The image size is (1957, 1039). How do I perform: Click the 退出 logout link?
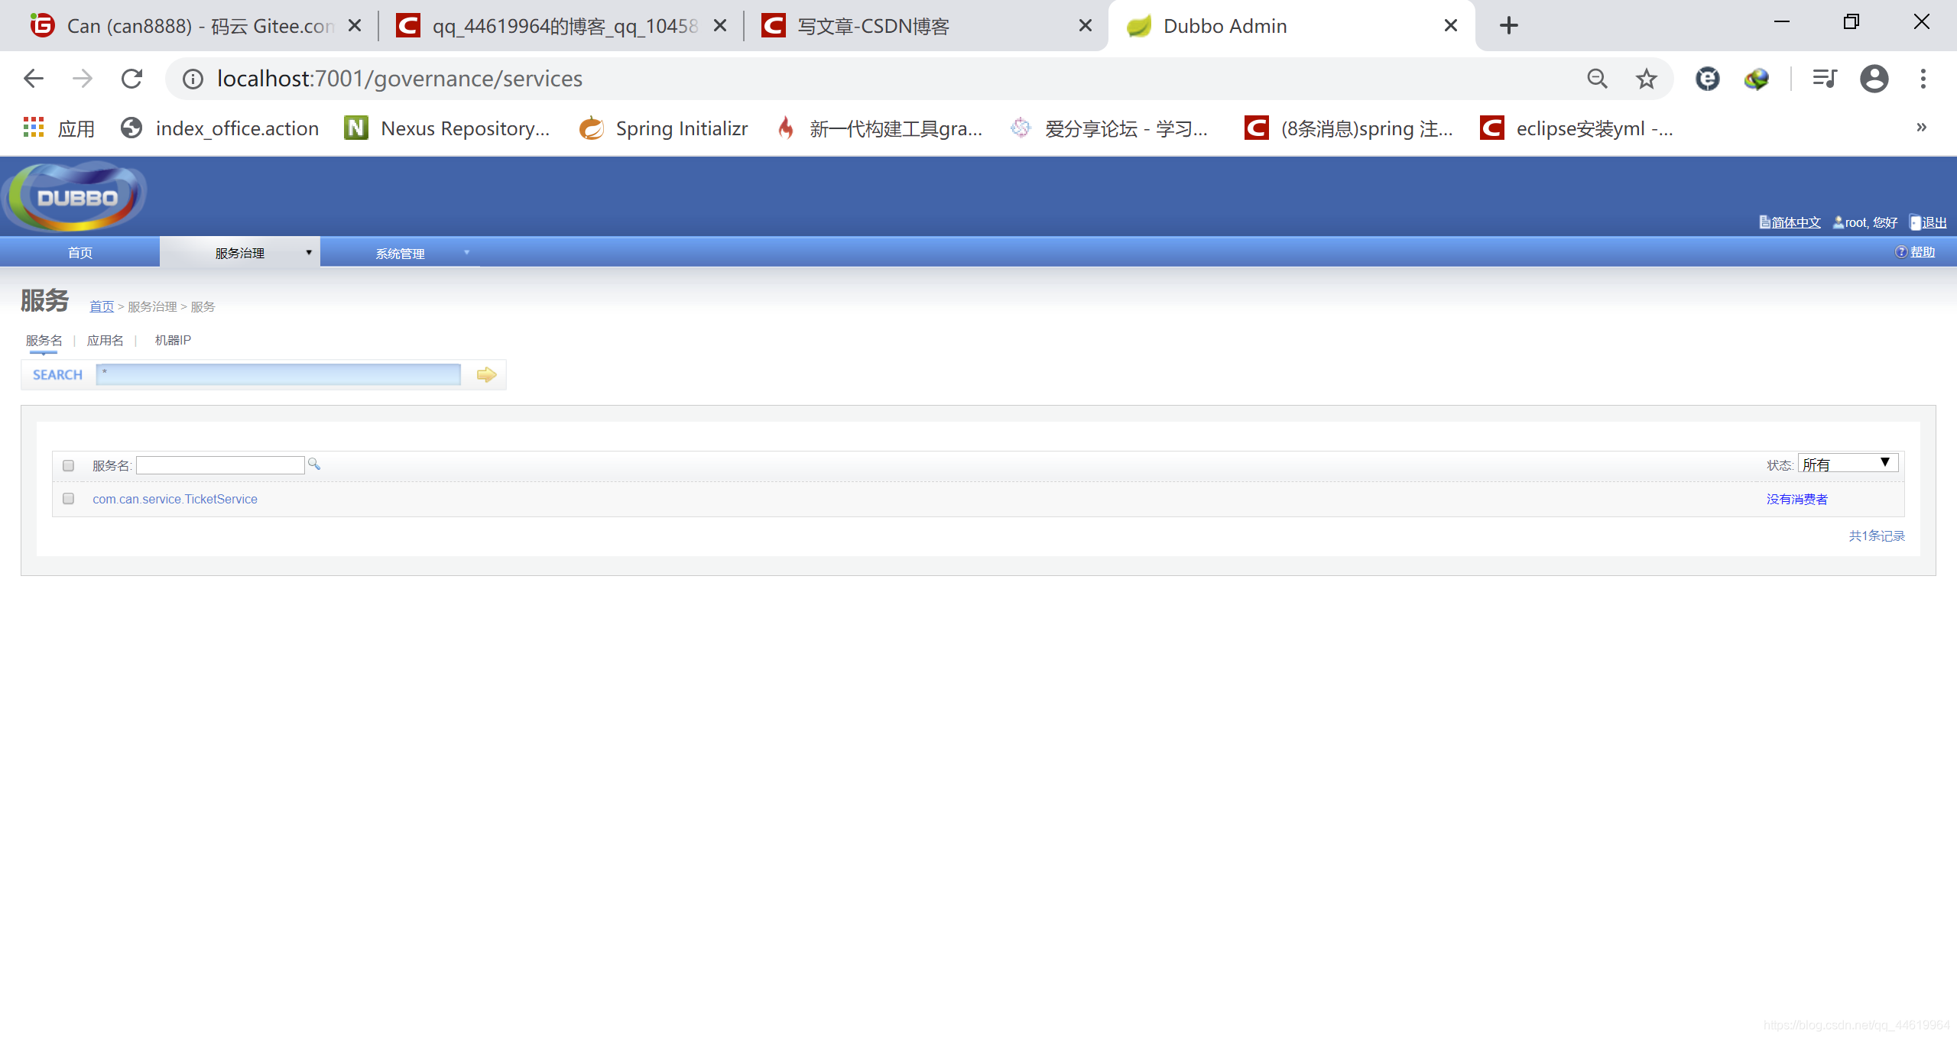point(1934,222)
